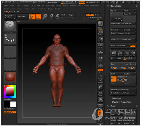This screenshot has height=126, width=143.
Task: Click Save As Startup Doc button
Action: pyautogui.click(x=123, y=40)
